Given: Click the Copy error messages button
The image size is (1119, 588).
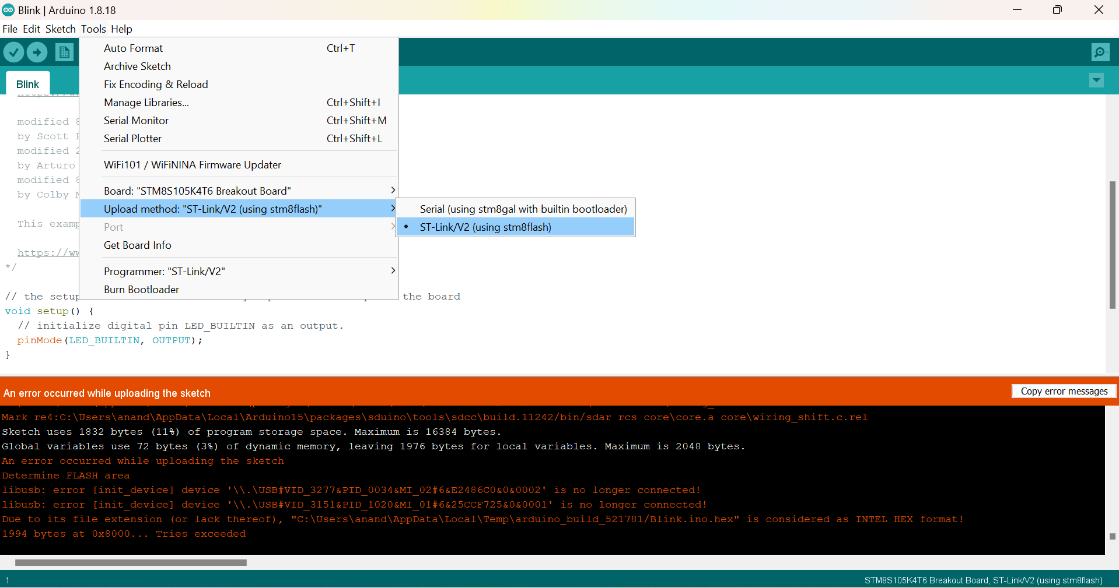Looking at the screenshot, I should point(1064,391).
